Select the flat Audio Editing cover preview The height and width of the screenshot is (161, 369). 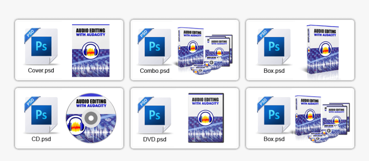coord(91,51)
